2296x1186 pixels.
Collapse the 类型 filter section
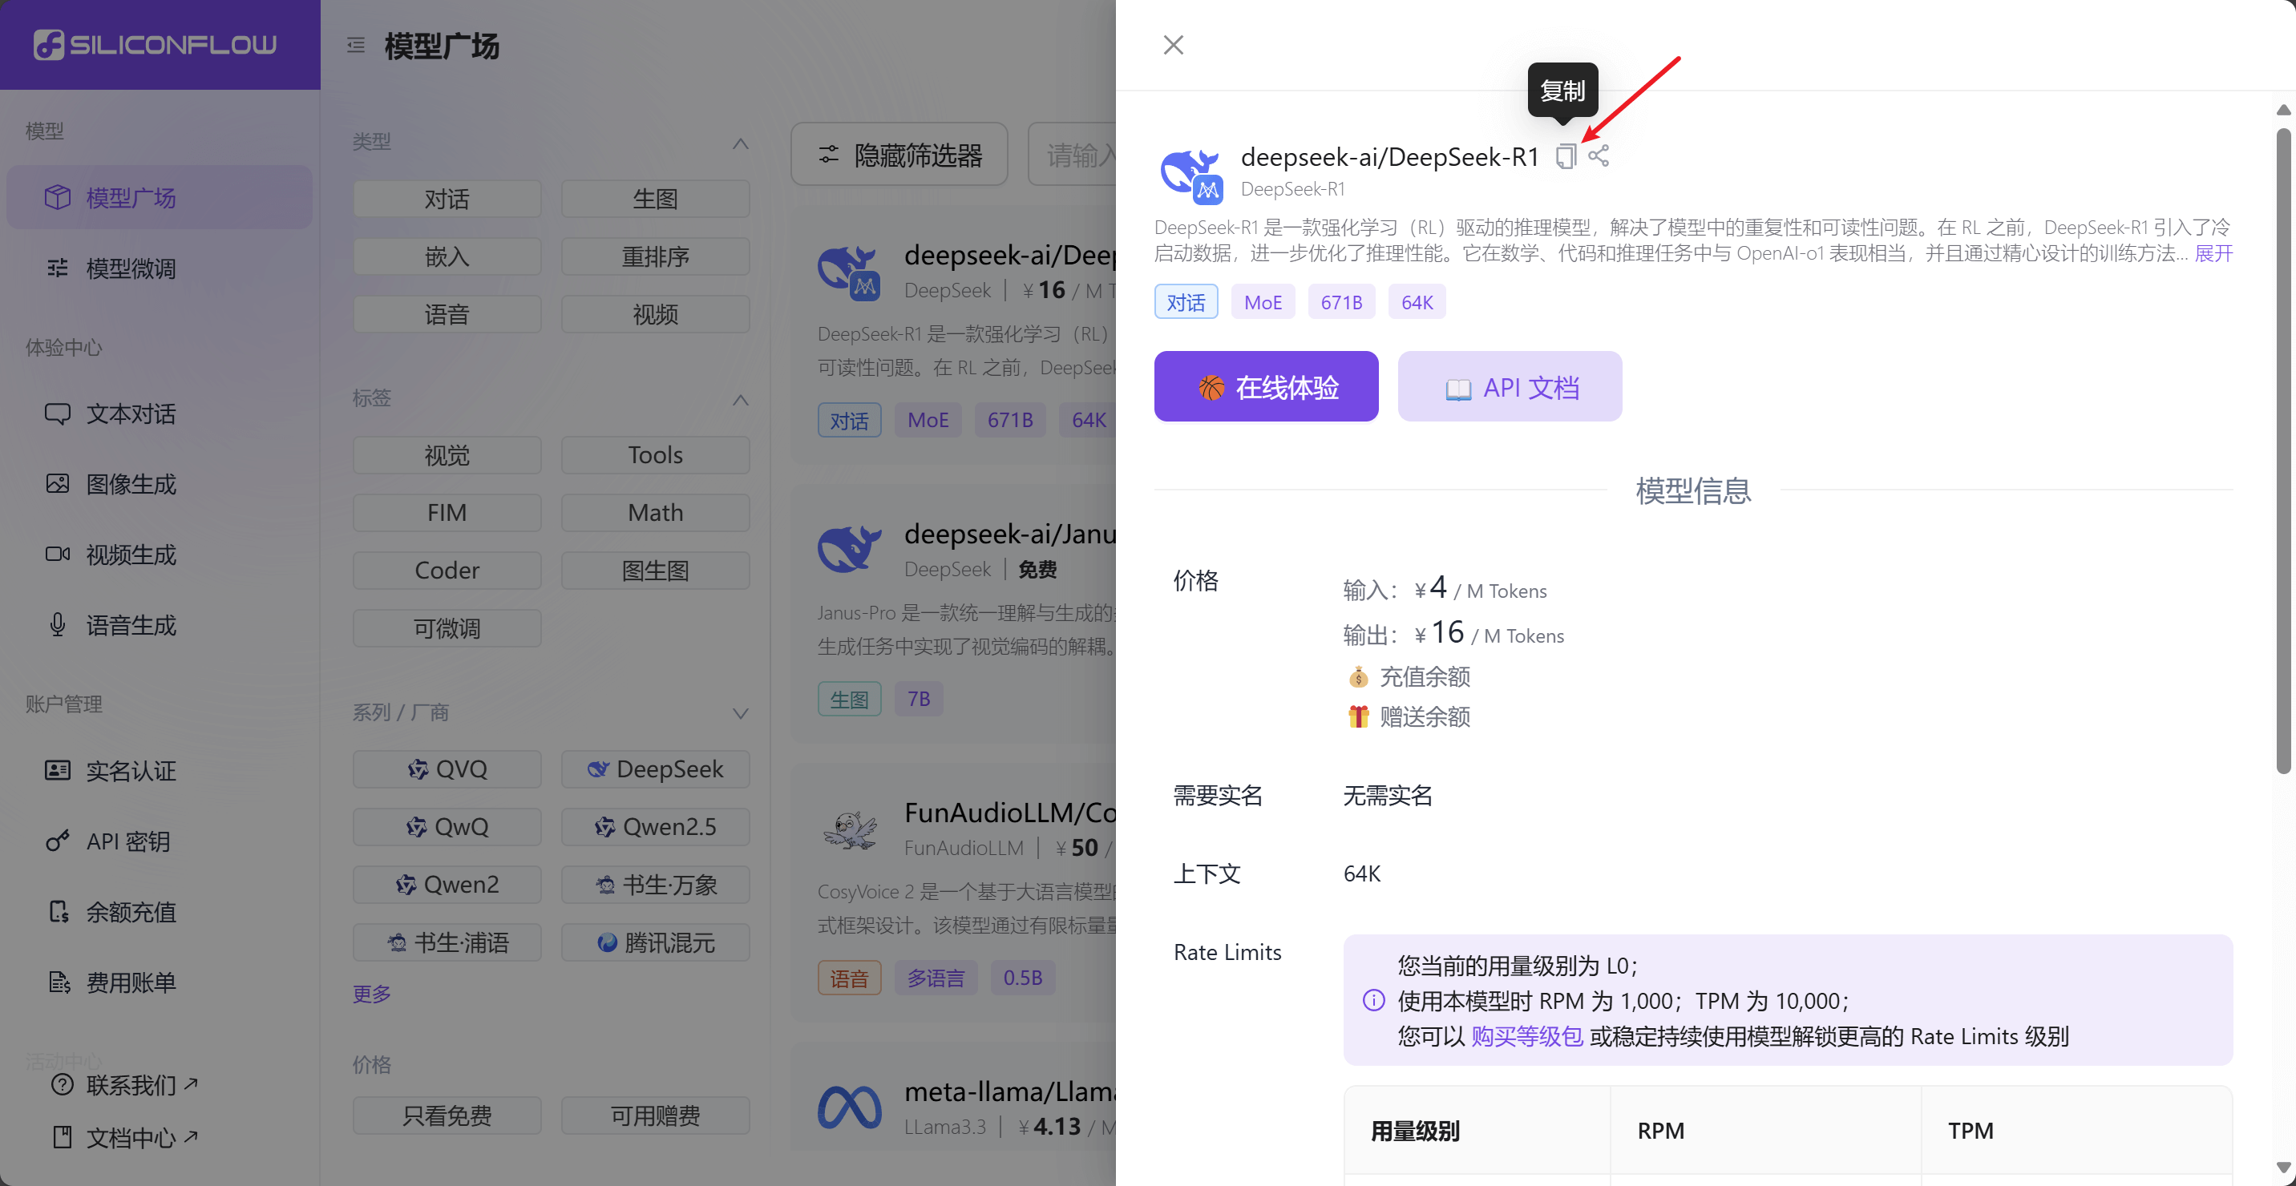click(740, 143)
